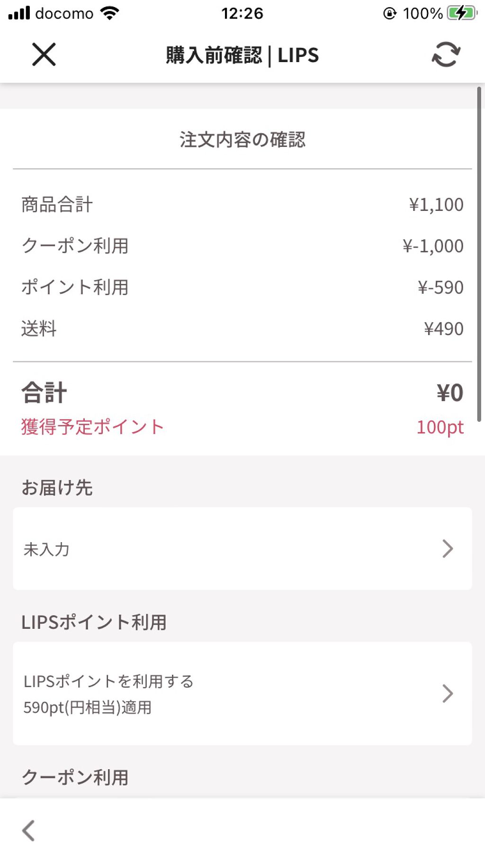Tap the cellular signal bars
This screenshot has height=863, width=485.
[19, 13]
